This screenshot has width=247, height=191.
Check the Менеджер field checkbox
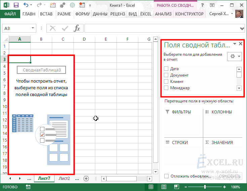pyautogui.click(x=166, y=88)
